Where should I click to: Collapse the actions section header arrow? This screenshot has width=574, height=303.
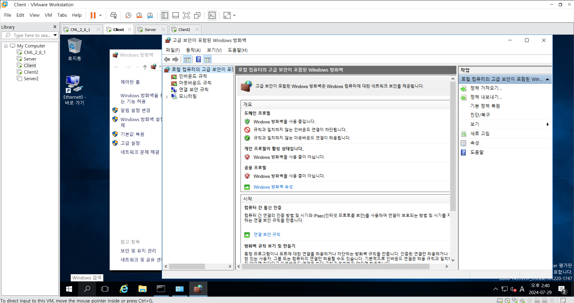tap(547, 79)
